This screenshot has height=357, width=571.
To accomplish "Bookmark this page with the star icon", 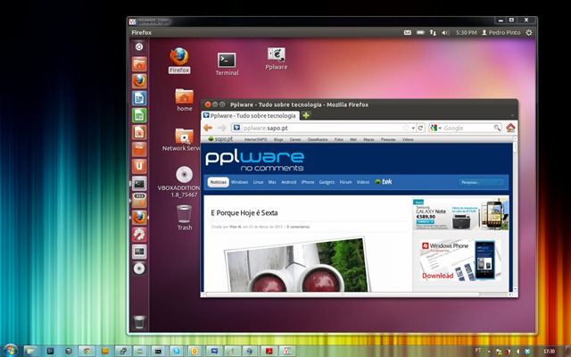I will pos(406,128).
